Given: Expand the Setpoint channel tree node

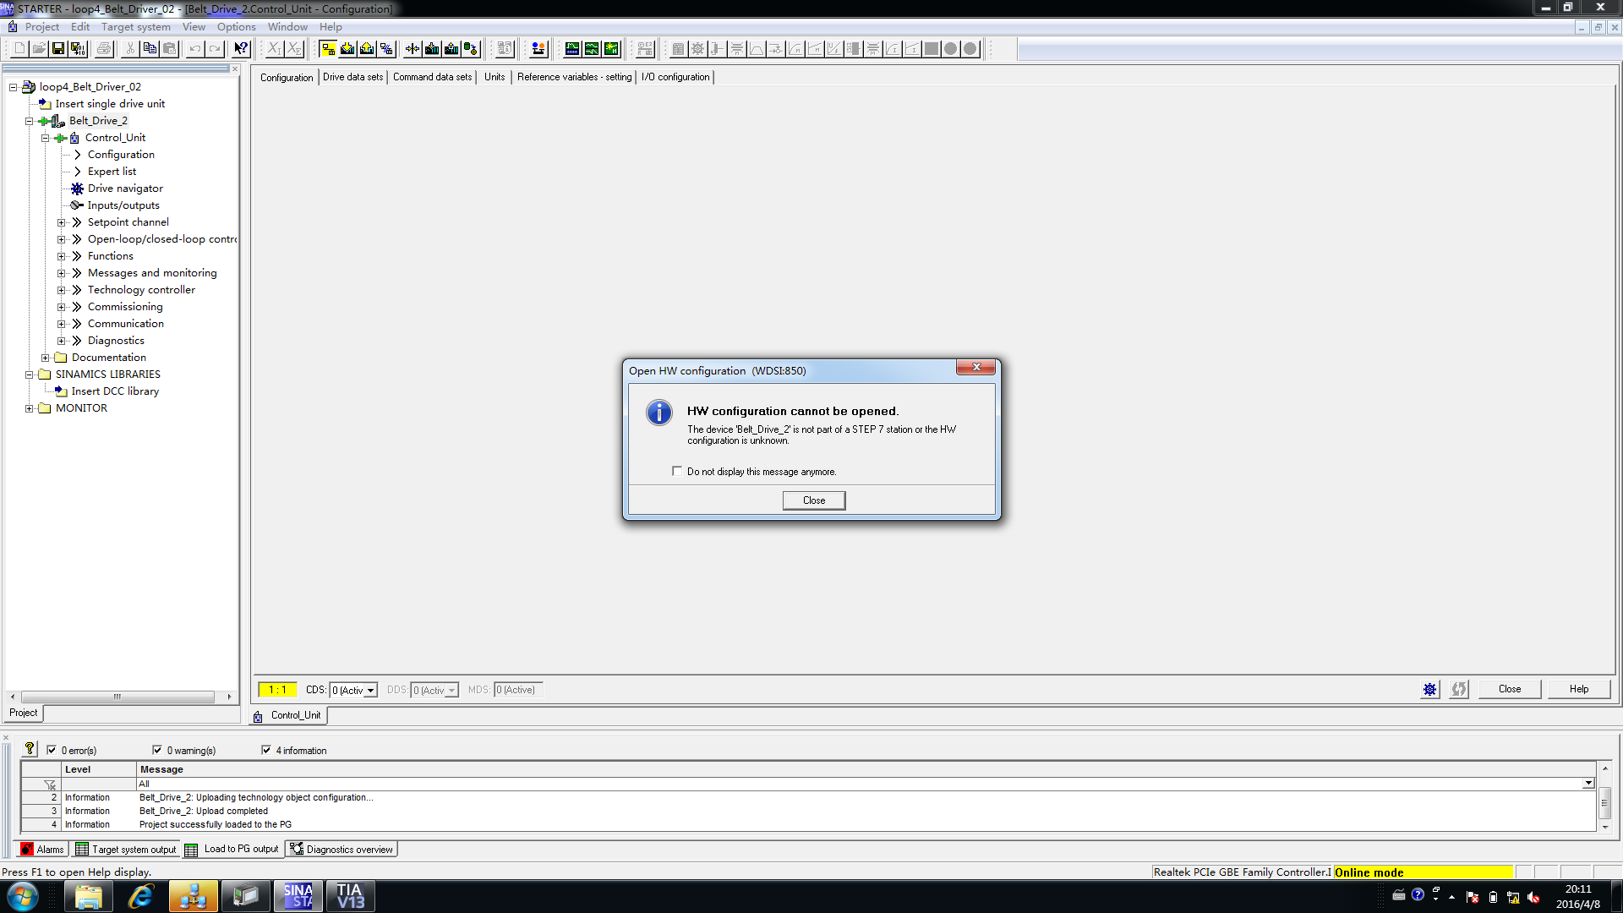Looking at the screenshot, I should pyautogui.click(x=61, y=222).
